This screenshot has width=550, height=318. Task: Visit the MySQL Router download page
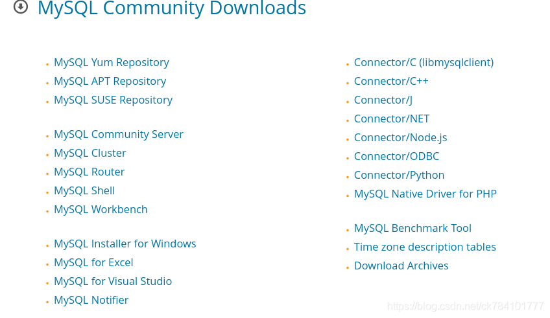tap(89, 172)
